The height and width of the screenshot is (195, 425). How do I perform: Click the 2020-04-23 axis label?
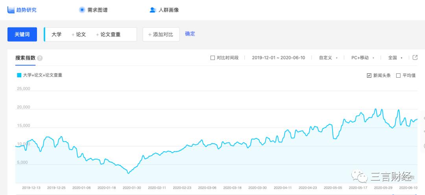tap(308, 188)
